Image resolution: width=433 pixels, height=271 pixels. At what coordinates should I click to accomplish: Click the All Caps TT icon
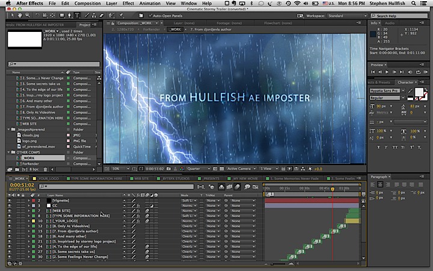[x=395, y=147]
